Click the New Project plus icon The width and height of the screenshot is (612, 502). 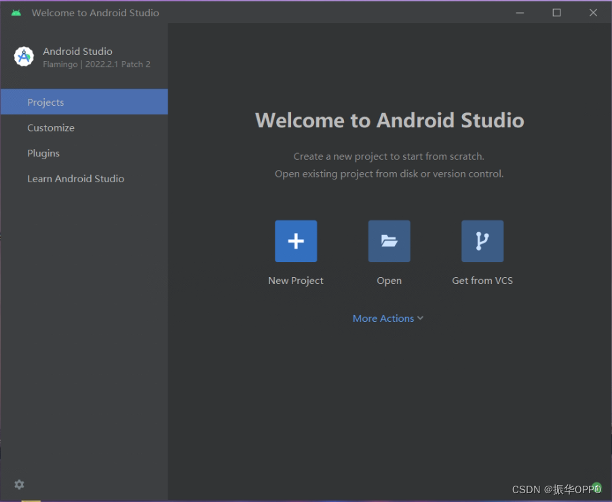coord(296,241)
